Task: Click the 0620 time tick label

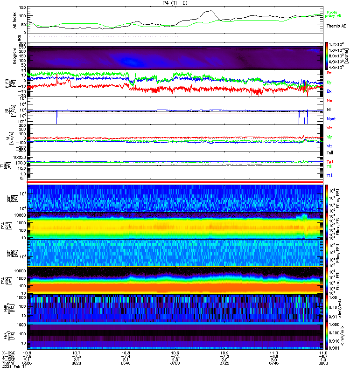Action: pyautogui.click(x=76, y=363)
